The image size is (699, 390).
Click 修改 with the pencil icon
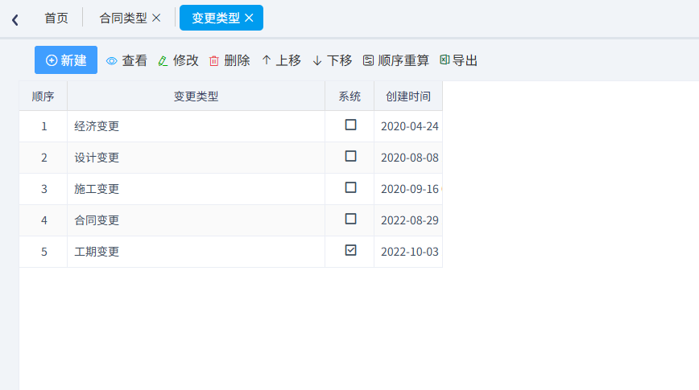pyautogui.click(x=178, y=60)
